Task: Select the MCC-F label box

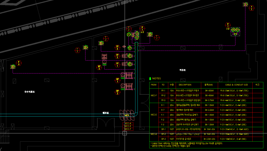Action: 128,129
